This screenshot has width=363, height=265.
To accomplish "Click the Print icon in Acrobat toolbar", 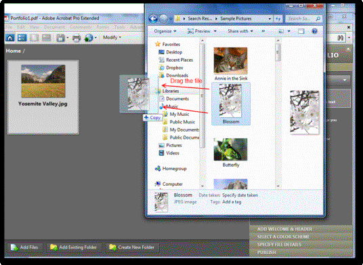I will click(x=77, y=38).
